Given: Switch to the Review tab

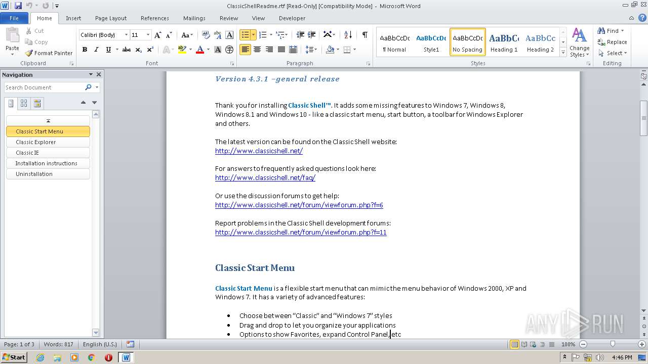Looking at the screenshot, I should [229, 18].
